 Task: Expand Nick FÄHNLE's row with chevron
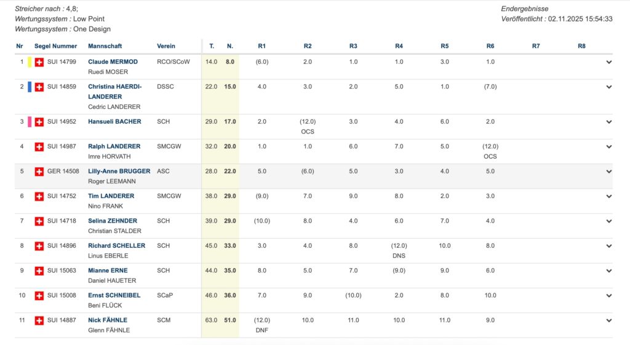(x=609, y=320)
